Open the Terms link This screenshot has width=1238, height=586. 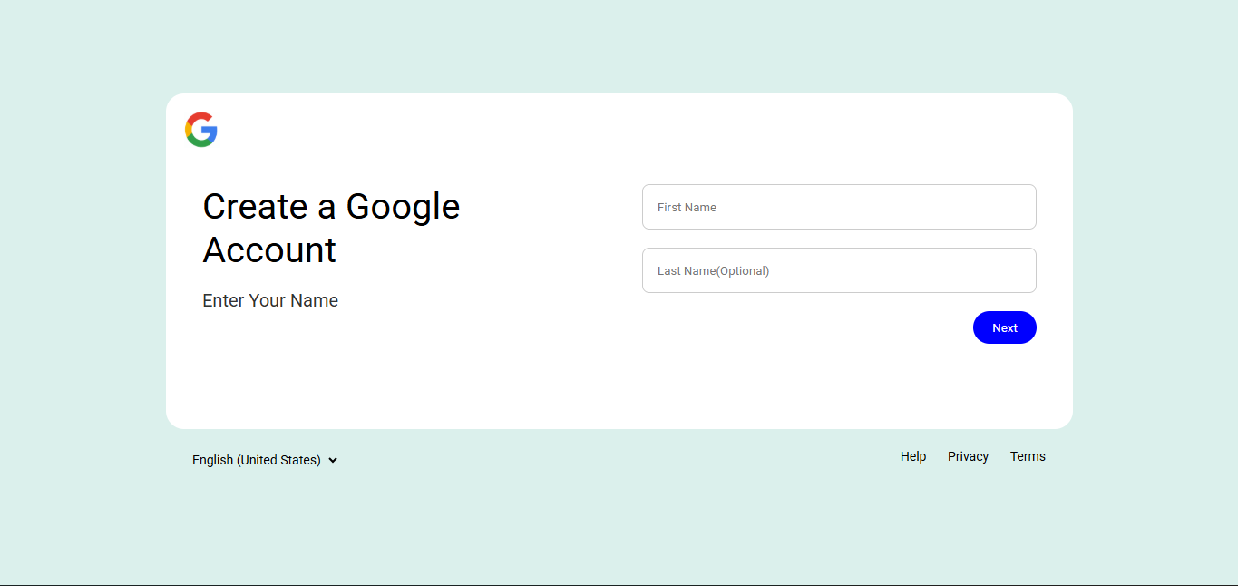[1028, 456]
